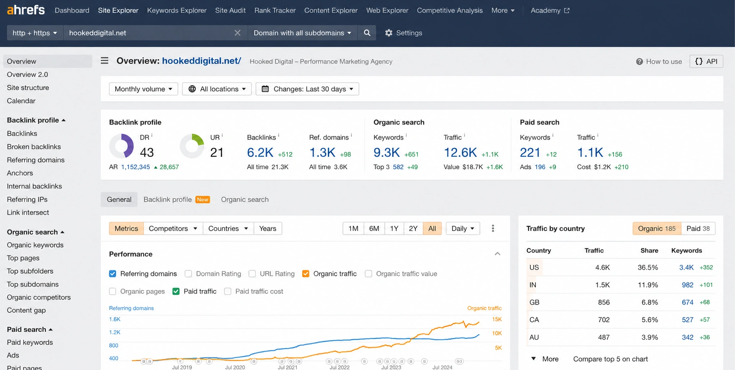The width and height of the screenshot is (735, 370).
Task: Open Countries dropdown
Action: [x=228, y=228]
